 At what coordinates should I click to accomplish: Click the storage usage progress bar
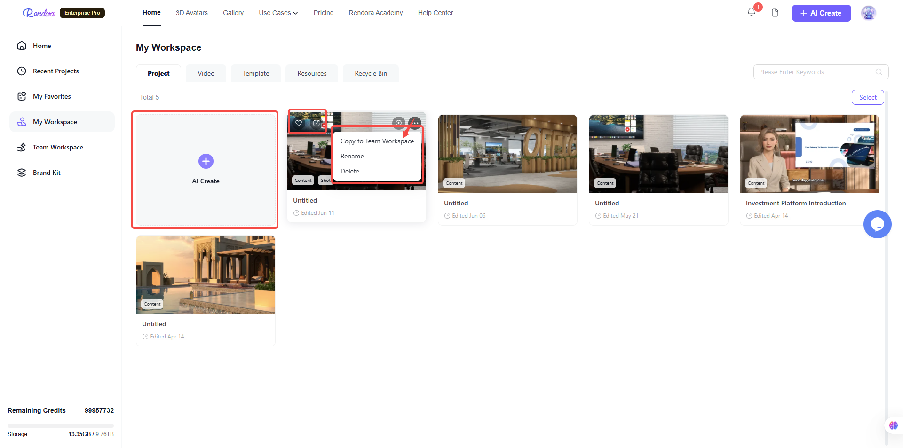(61, 425)
